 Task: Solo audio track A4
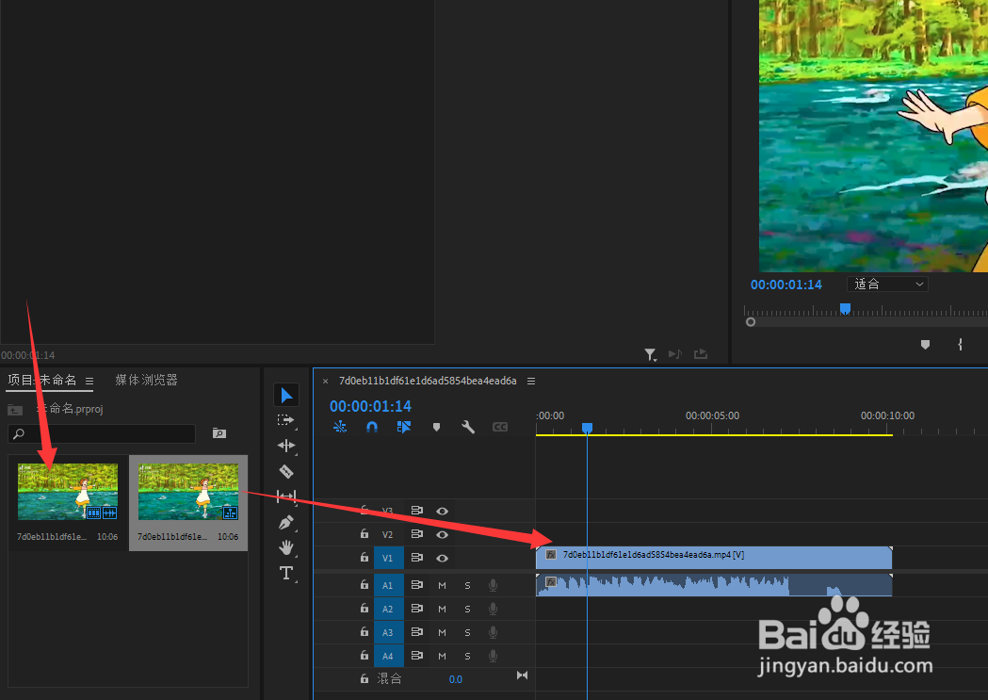point(467,656)
